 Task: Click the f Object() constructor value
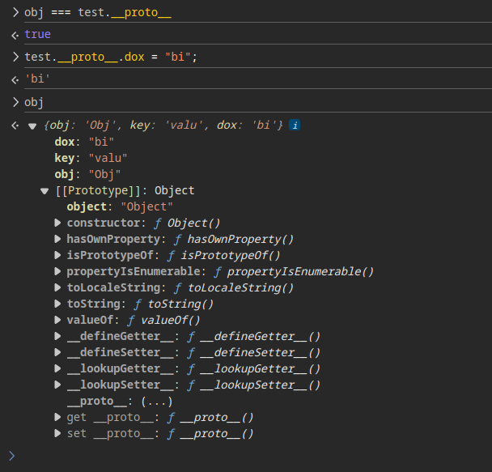[187, 223]
